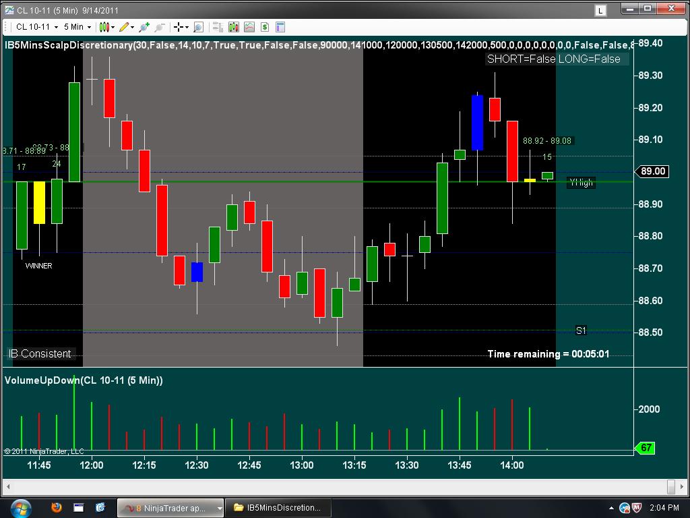Click the 12:00 time axis label
Viewport: 690px width, 518px height.
click(92, 465)
